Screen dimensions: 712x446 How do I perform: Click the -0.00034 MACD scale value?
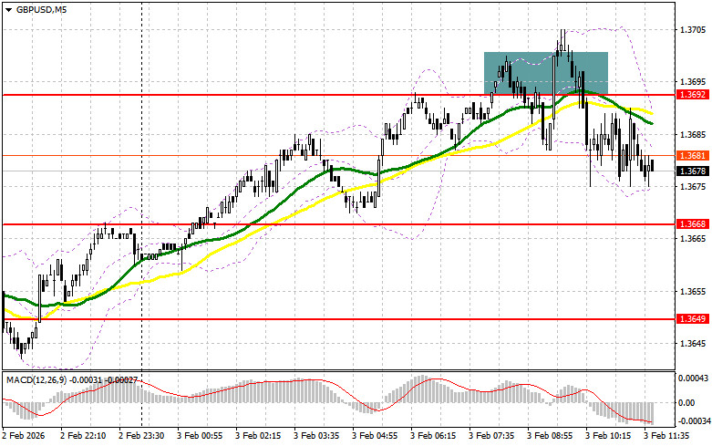click(x=691, y=421)
